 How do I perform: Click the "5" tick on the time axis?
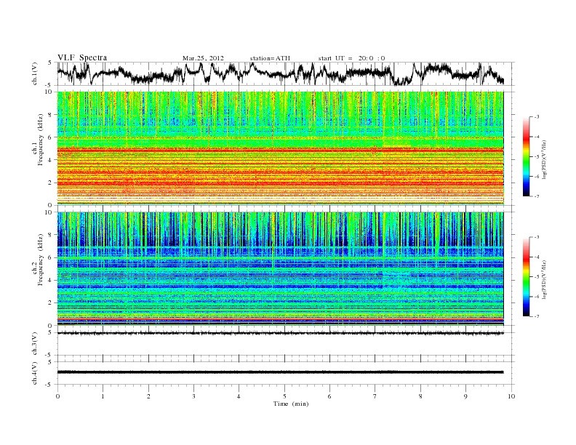point(284,396)
